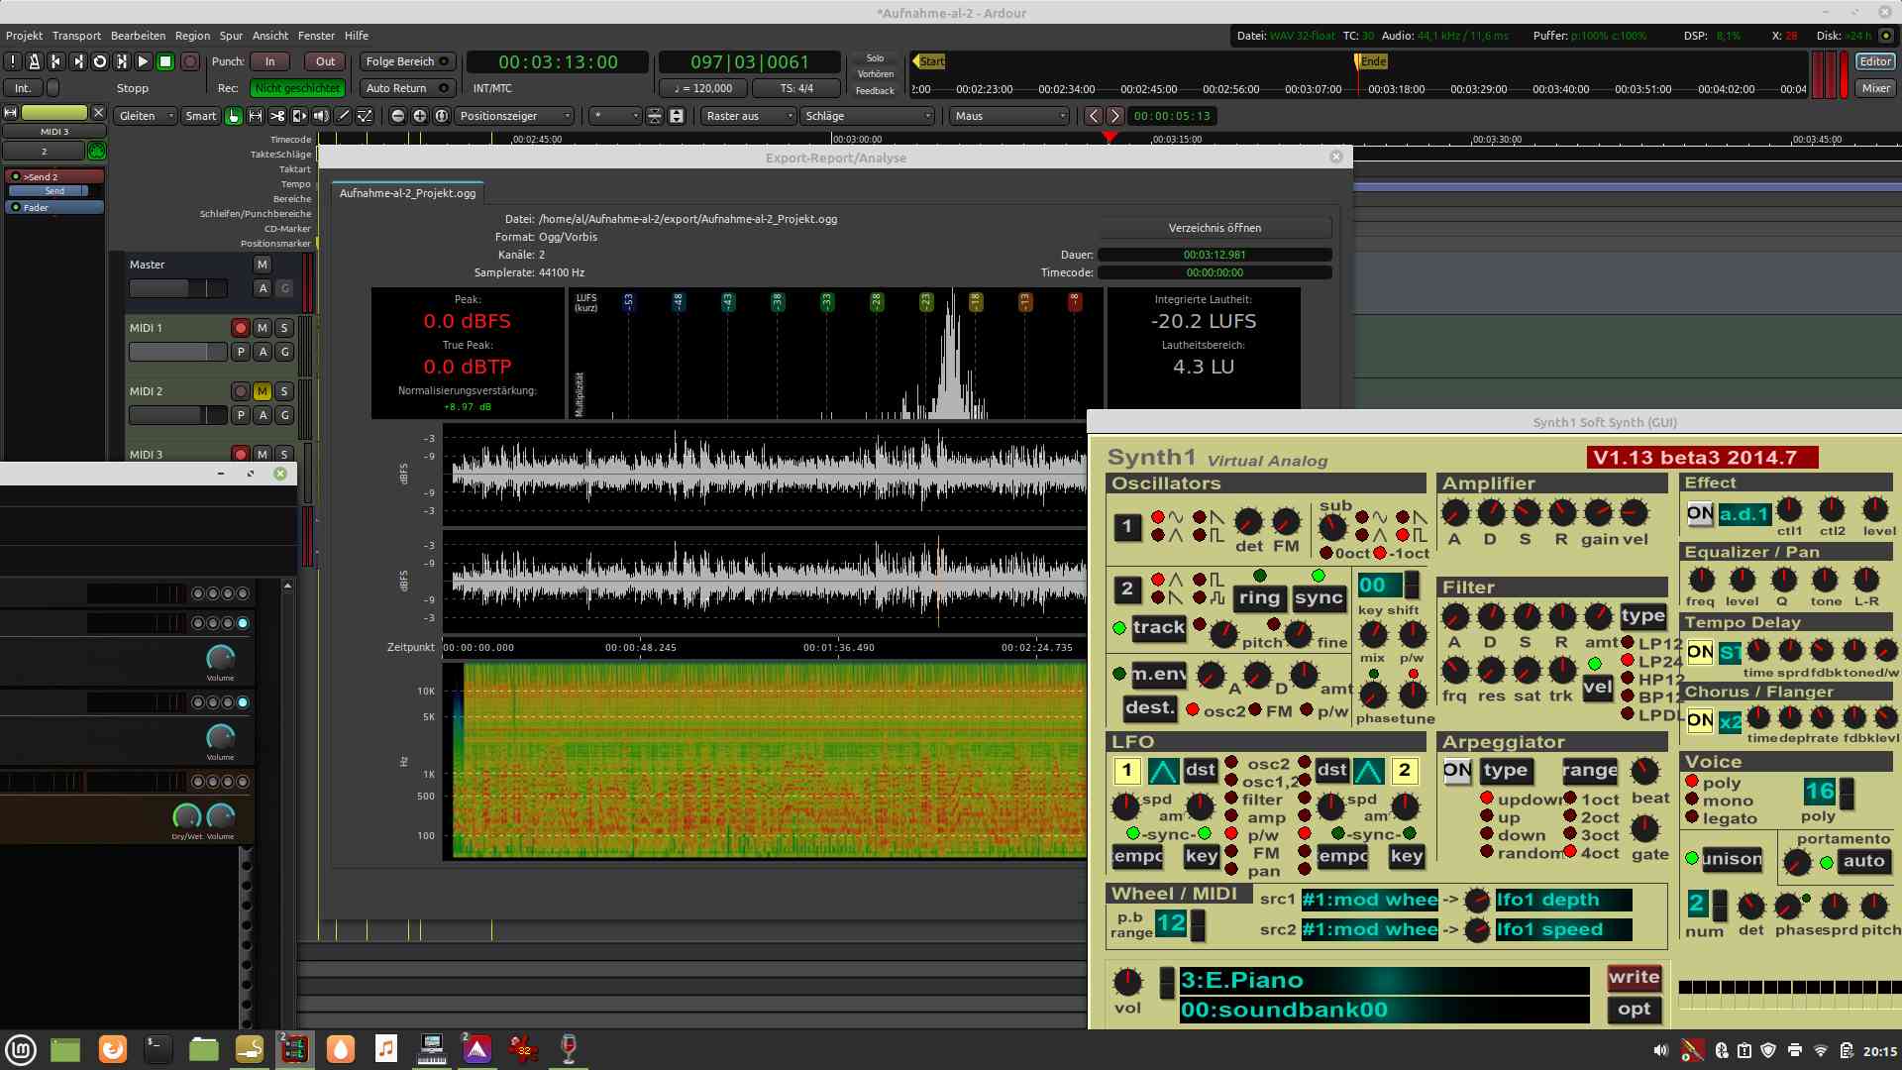Viewport: 1902px width, 1070px height.
Task: Open the Positionszeiger zoom focus dropdown
Action: [515, 116]
